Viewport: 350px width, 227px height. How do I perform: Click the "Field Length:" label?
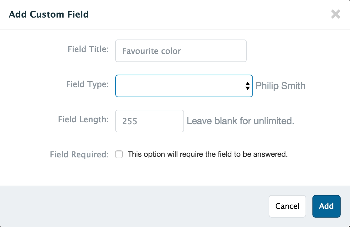coord(83,119)
